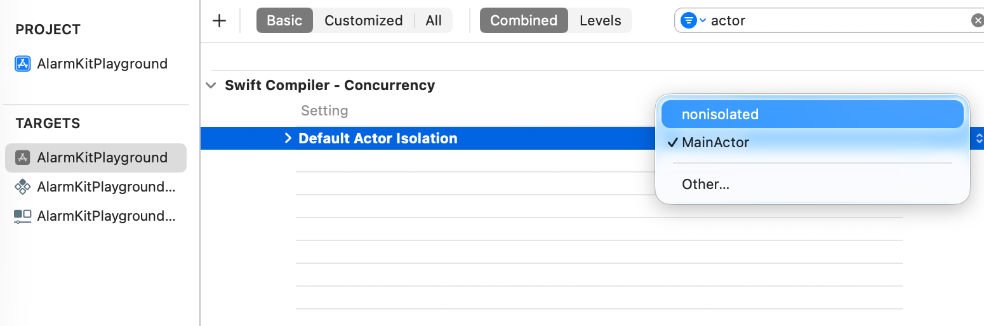Switch to Customized build settings

pyautogui.click(x=364, y=20)
